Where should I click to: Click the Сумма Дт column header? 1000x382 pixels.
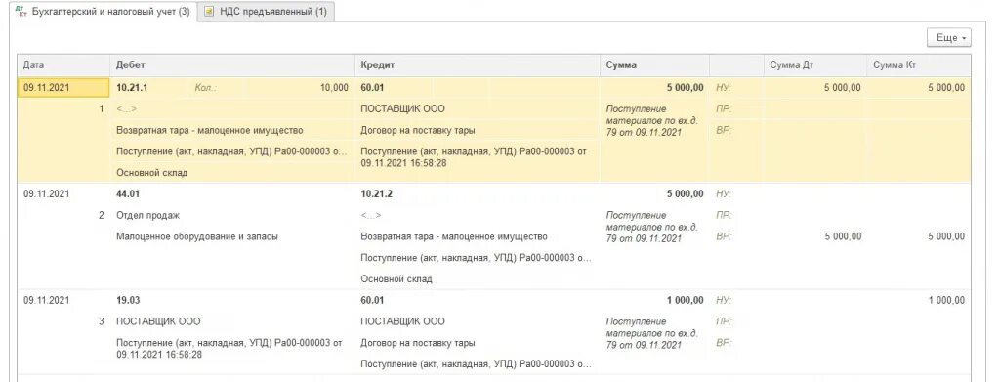pos(815,65)
